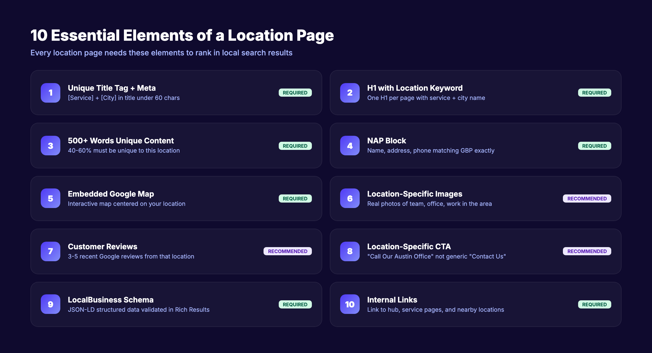The height and width of the screenshot is (353, 652).
Task: Click the number 8 badge for Location-Specific CTA
Action: (349, 251)
